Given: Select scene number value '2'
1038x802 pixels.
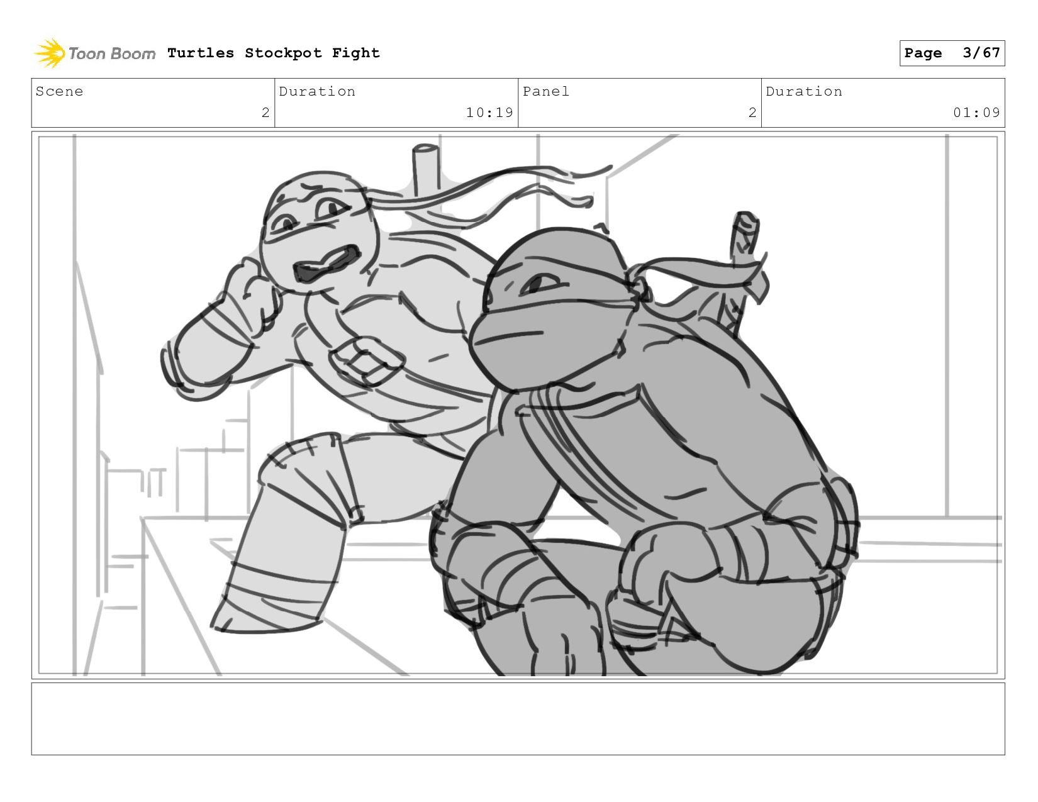Looking at the screenshot, I should pos(265,113).
